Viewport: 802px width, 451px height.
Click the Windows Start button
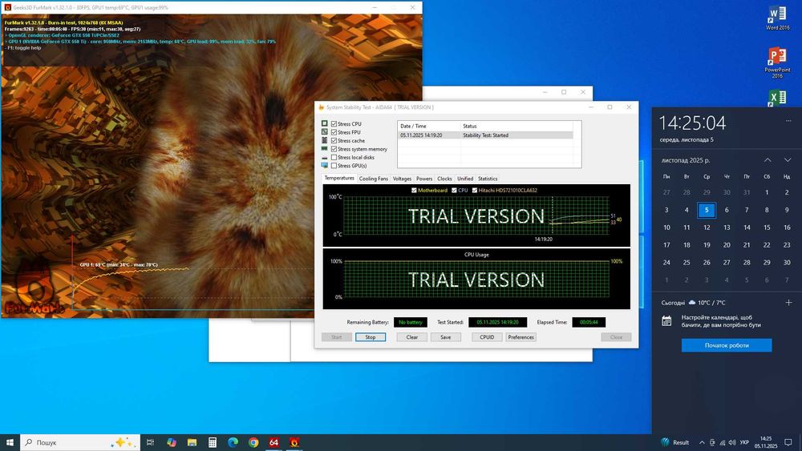pos(10,442)
